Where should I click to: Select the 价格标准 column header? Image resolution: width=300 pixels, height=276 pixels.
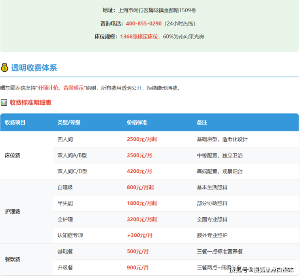click(137, 122)
